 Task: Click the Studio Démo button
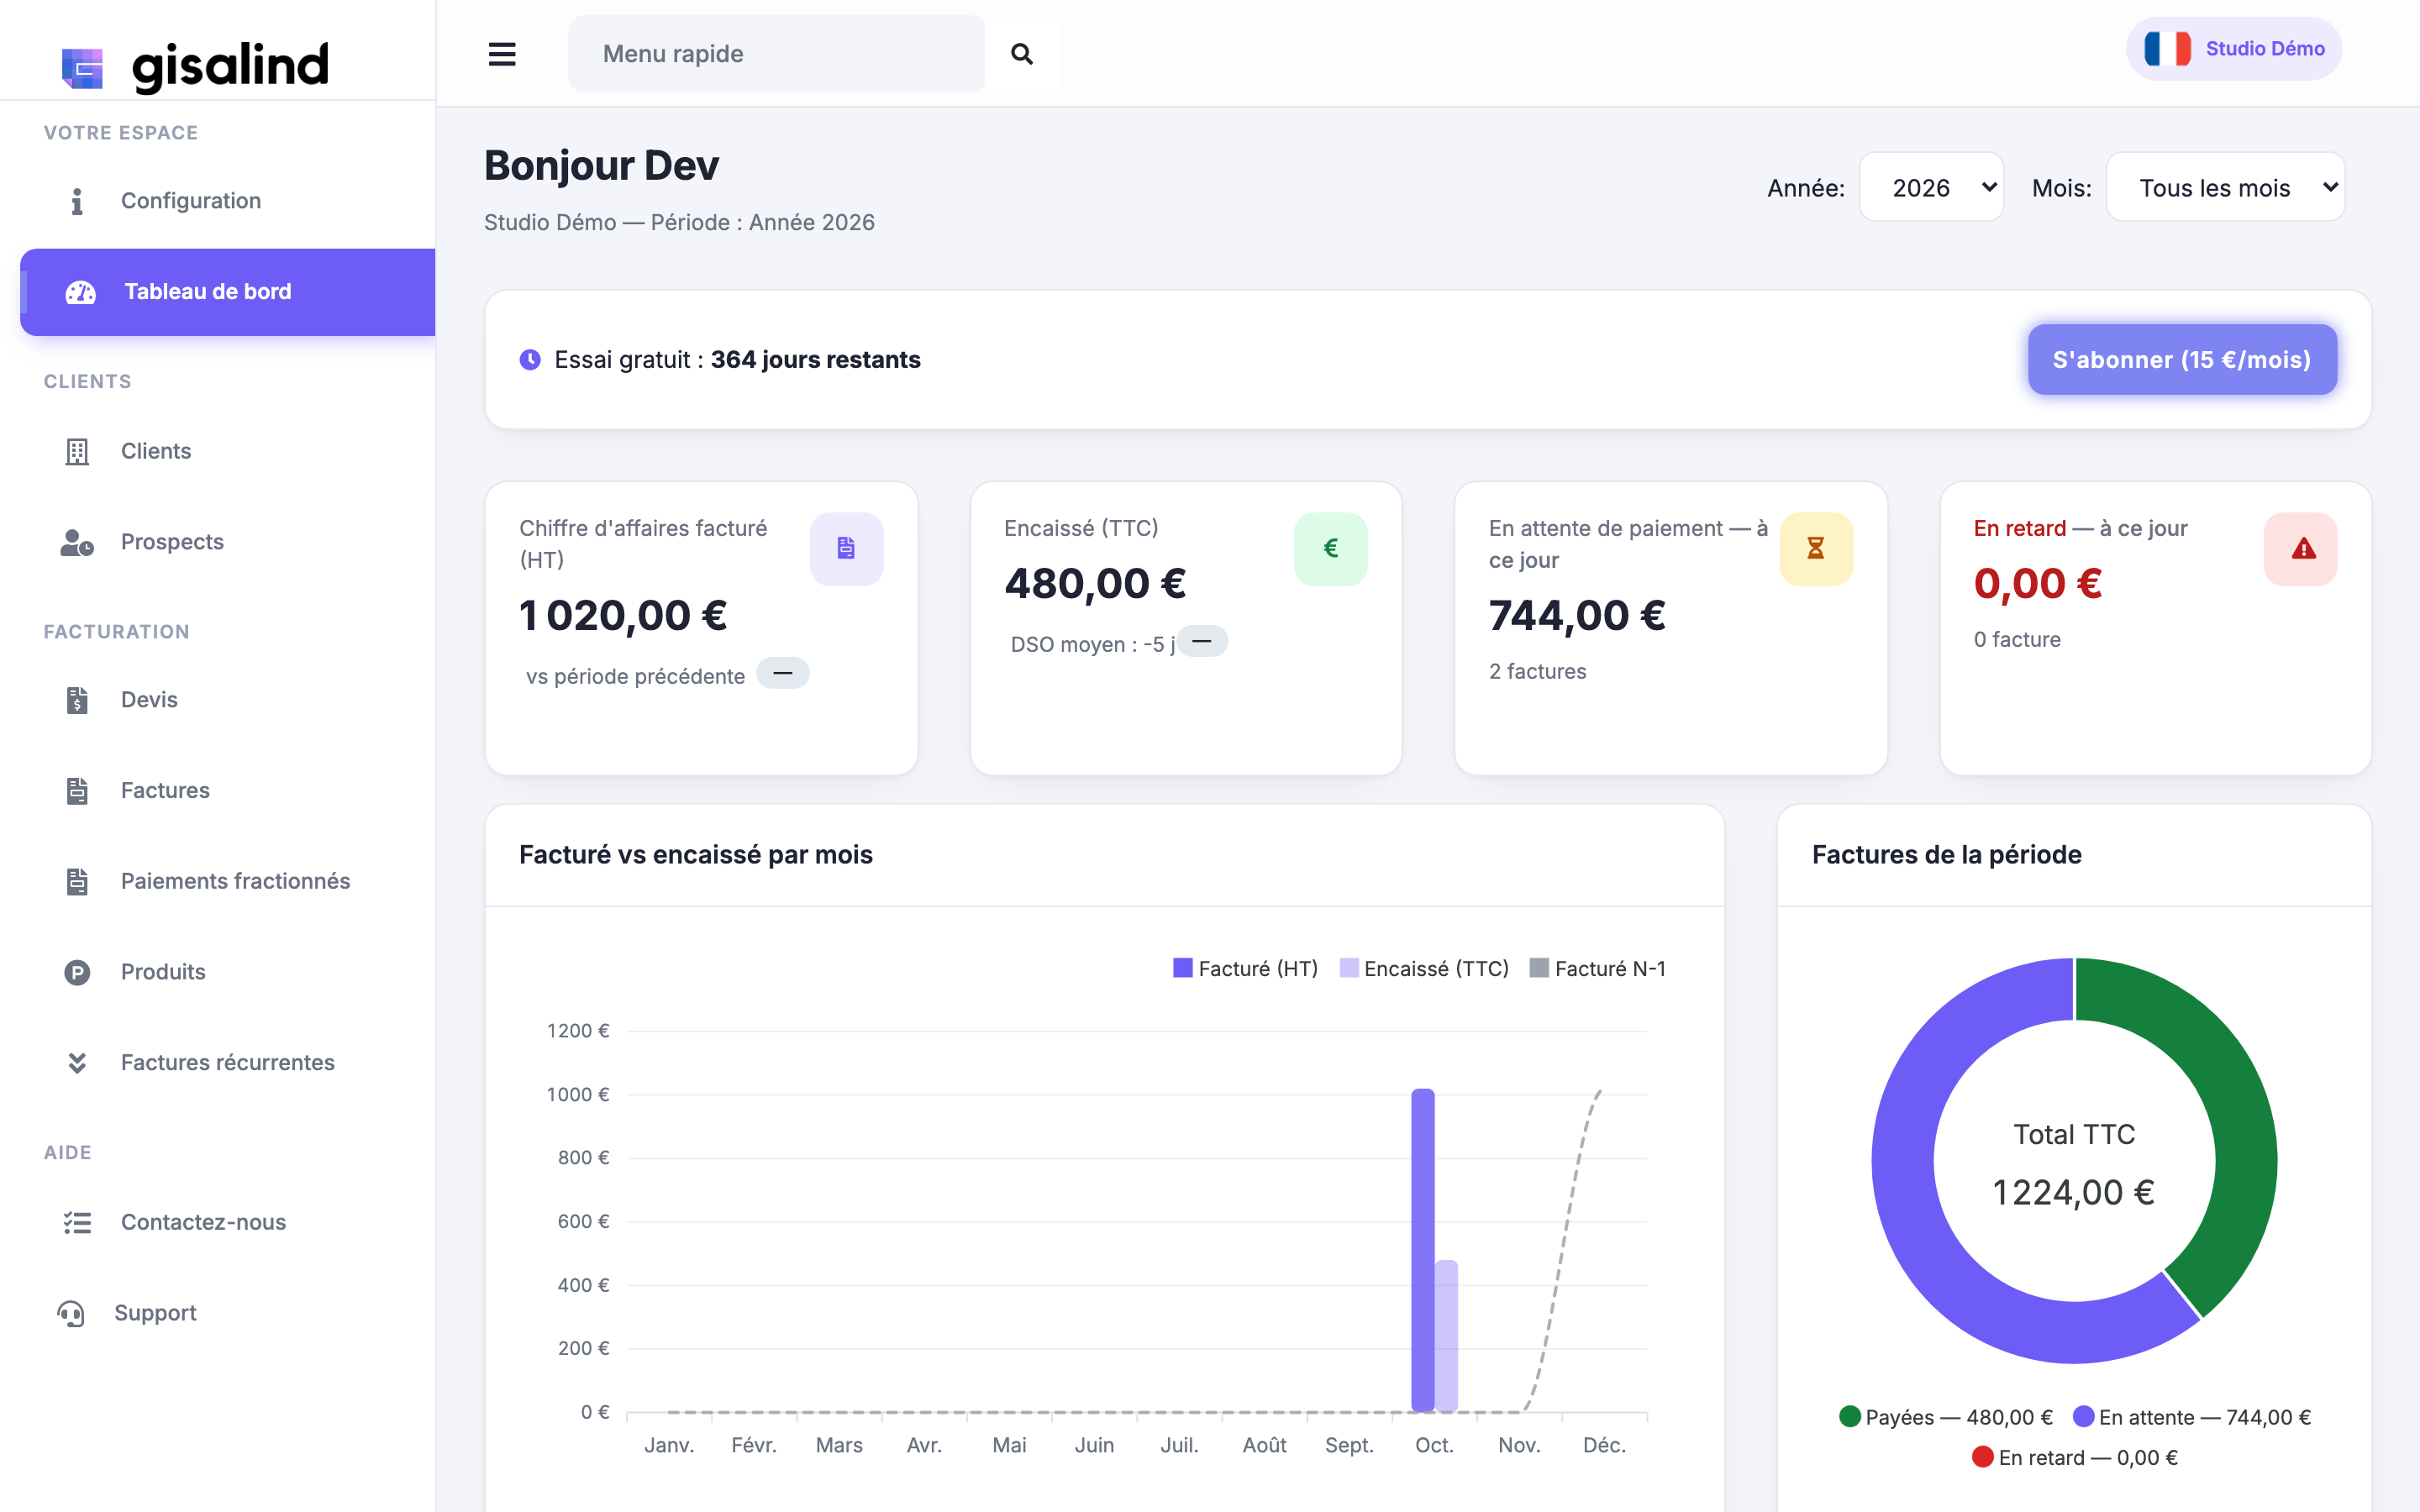[x=2233, y=49]
